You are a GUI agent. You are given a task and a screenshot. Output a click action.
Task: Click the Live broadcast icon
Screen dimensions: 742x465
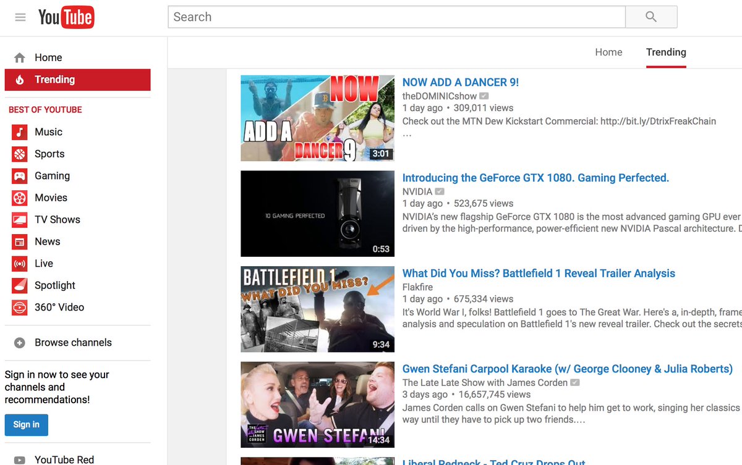coord(20,264)
